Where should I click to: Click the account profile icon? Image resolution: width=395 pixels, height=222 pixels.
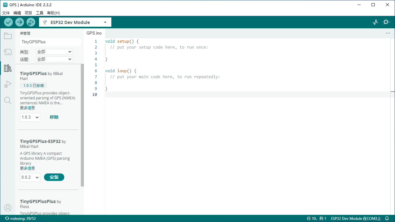pyautogui.click(x=8, y=208)
